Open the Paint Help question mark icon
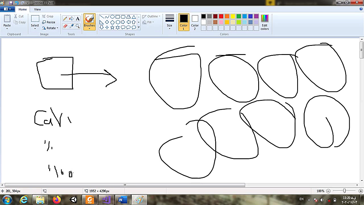Screen dimensions: 364x205 tap(361, 9)
